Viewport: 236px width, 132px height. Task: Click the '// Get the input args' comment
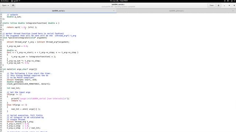point(18,92)
